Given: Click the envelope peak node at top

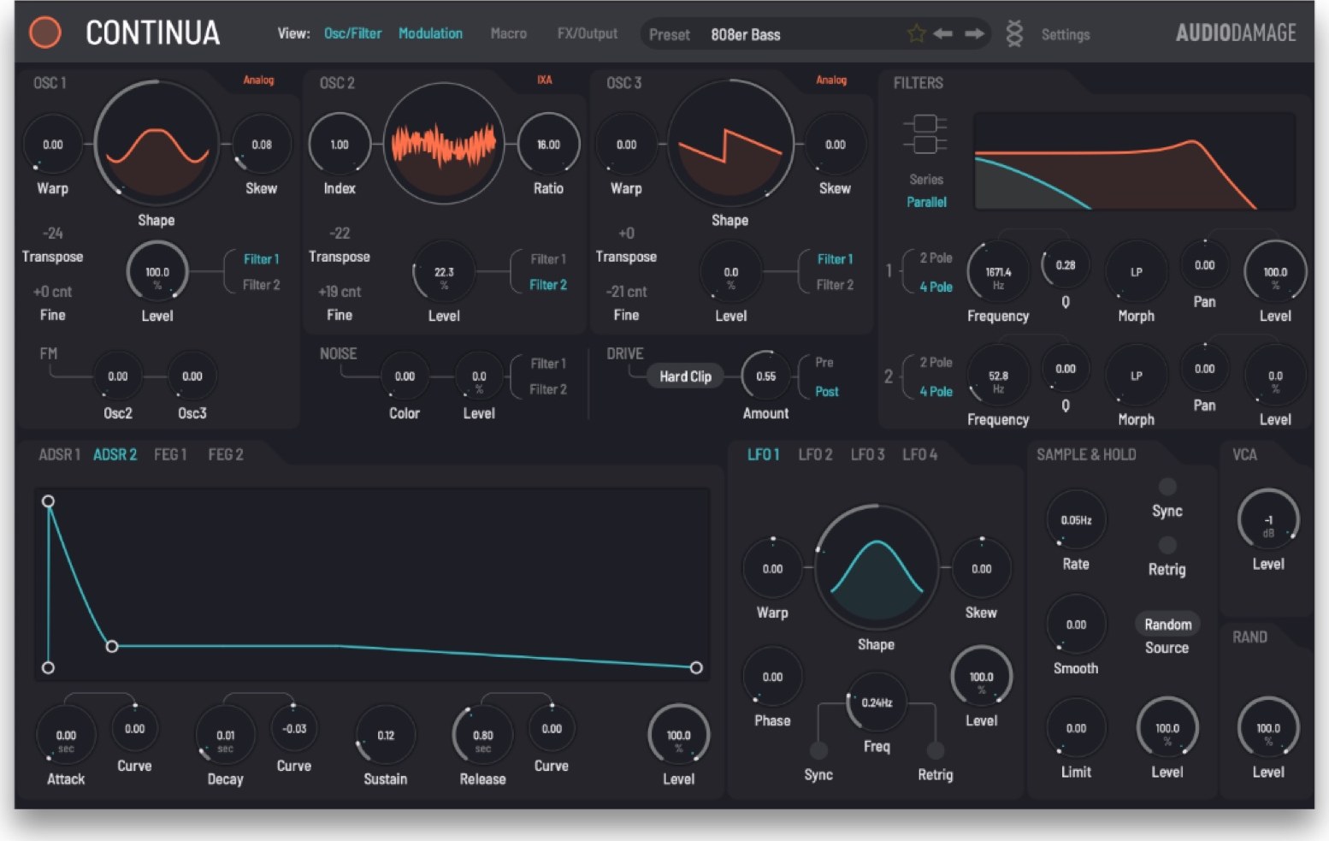Looking at the screenshot, I should (x=49, y=501).
